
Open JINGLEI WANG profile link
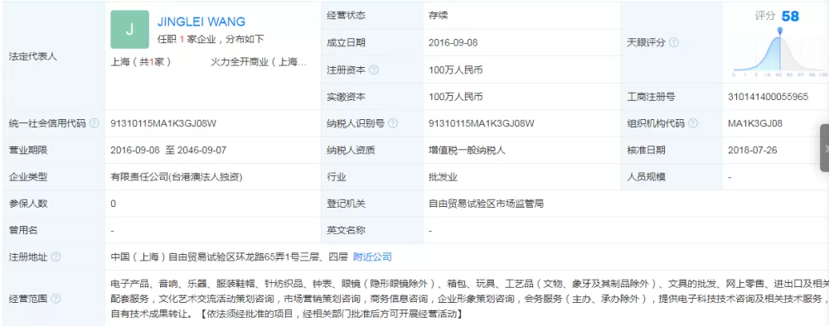tap(201, 22)
